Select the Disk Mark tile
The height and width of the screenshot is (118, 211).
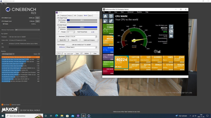108,71
